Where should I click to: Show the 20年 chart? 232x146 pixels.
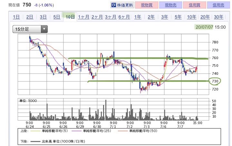click(x=205, y=17)
